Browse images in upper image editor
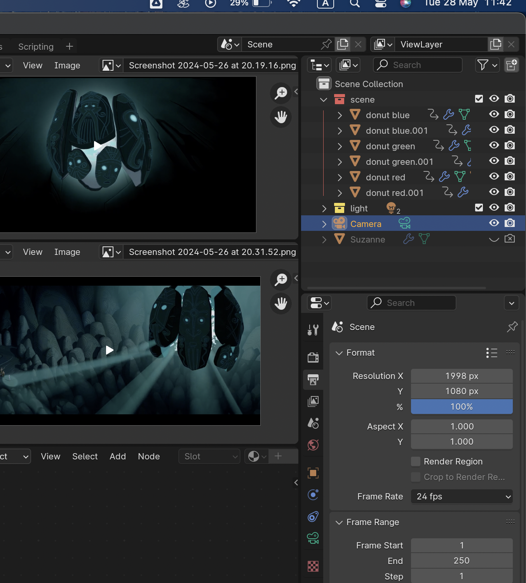The width and height of the screenshot is (526, 583). click(x=111, y=65)
